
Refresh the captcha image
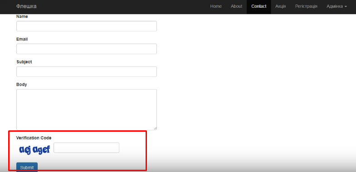coord(34,149)
